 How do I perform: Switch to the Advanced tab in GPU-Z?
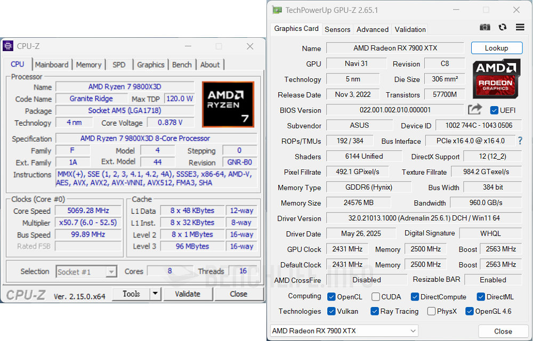[372, 29]
